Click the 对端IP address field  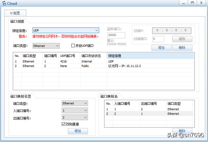(172, 31)
